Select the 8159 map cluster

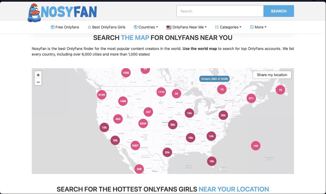click(x=102, y=95)
